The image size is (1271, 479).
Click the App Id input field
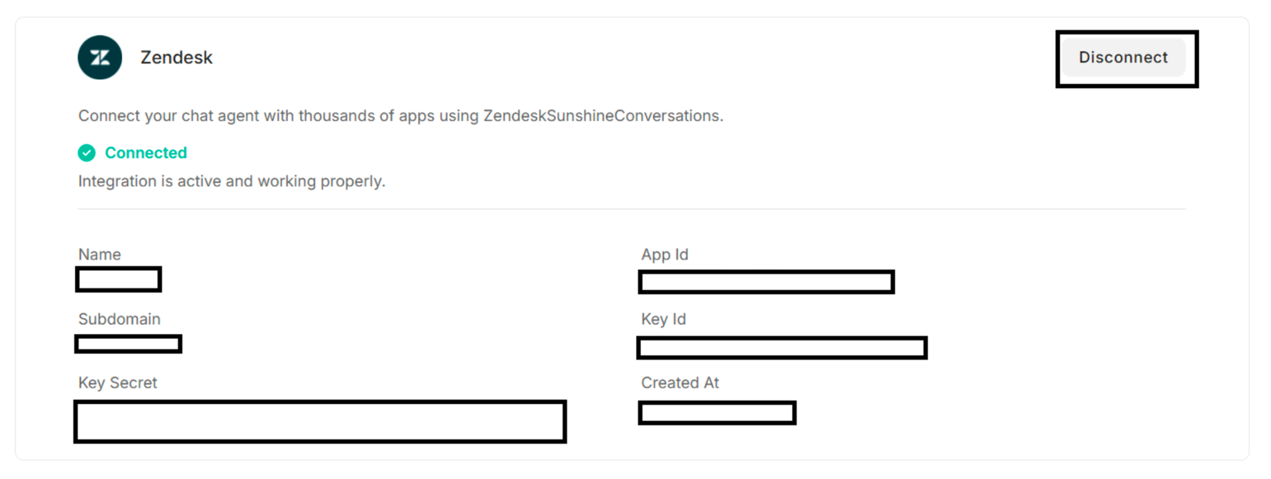[x=767, y=282]
